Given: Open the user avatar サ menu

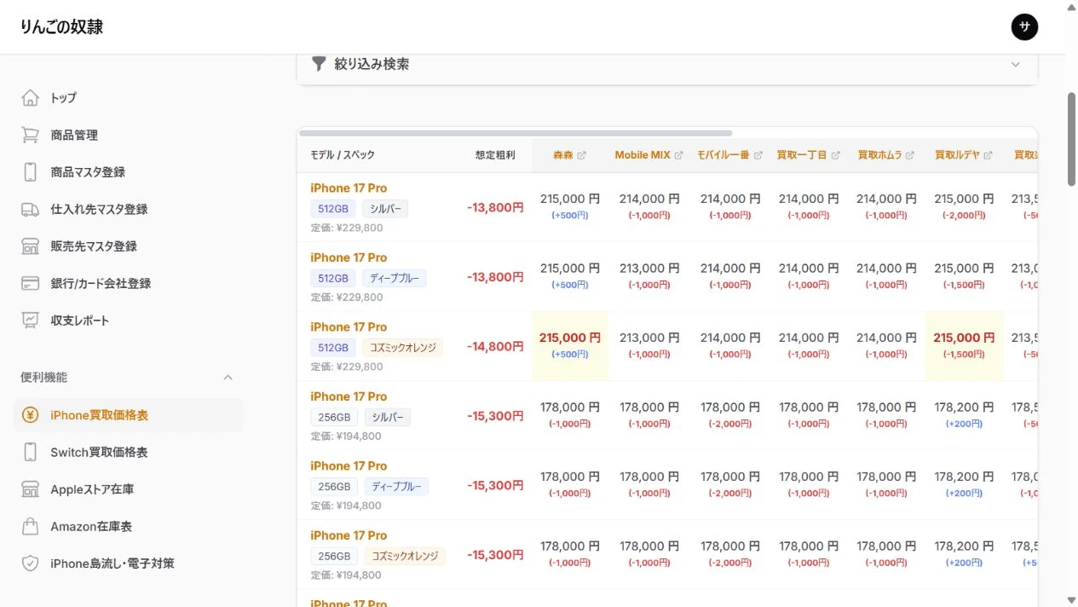Looking at the screenshot, I should pyautogui.click(x=1024, y=26).
